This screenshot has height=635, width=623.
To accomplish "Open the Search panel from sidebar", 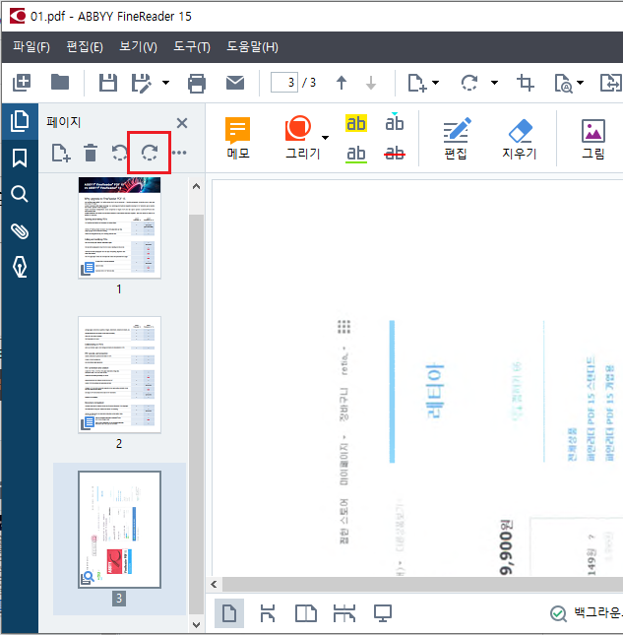I will 20,194.
